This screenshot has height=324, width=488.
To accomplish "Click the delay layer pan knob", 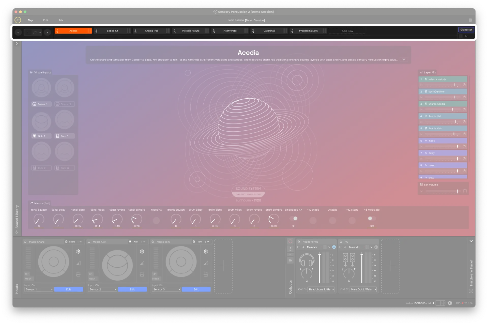I will (x=464, y=159).
